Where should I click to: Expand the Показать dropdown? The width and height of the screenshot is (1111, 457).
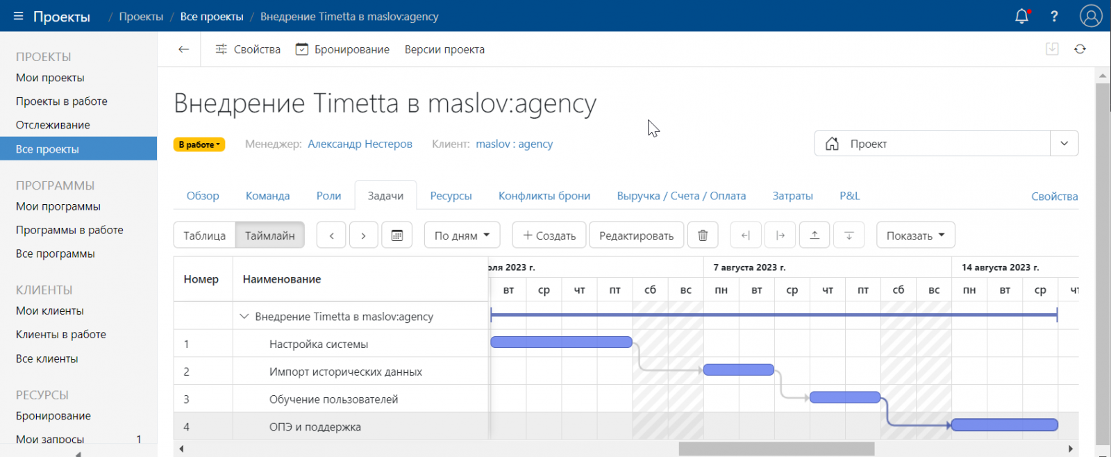pyautogui.click(x=915, y=235)
